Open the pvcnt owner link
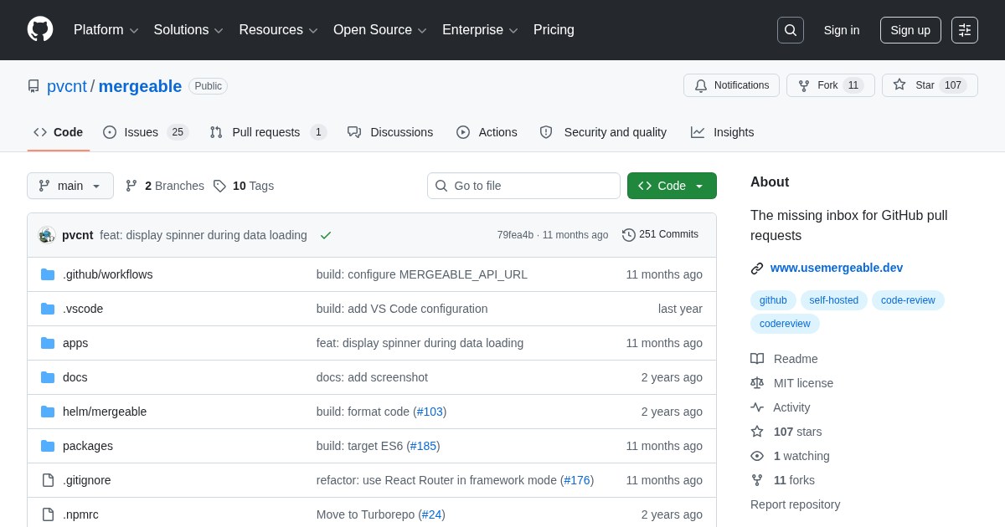The width and height of the screenshot is (1005, 527). [67, 86]
